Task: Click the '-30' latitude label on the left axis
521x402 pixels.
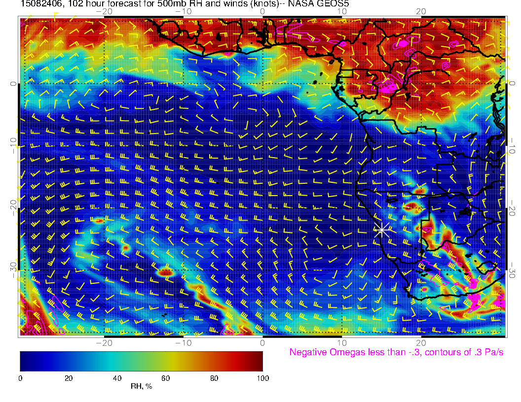Action: click(x=13, y=270)
